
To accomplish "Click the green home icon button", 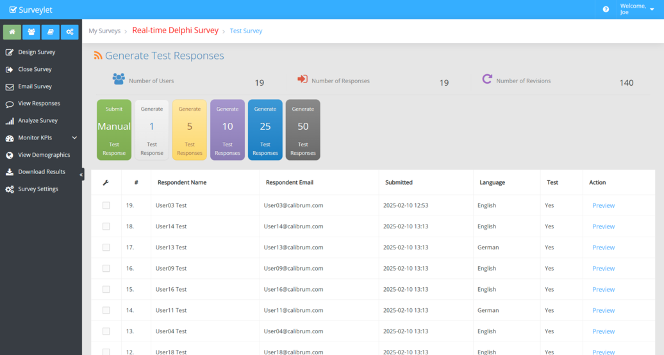I will pyautogui.click(x=12, y=32).
